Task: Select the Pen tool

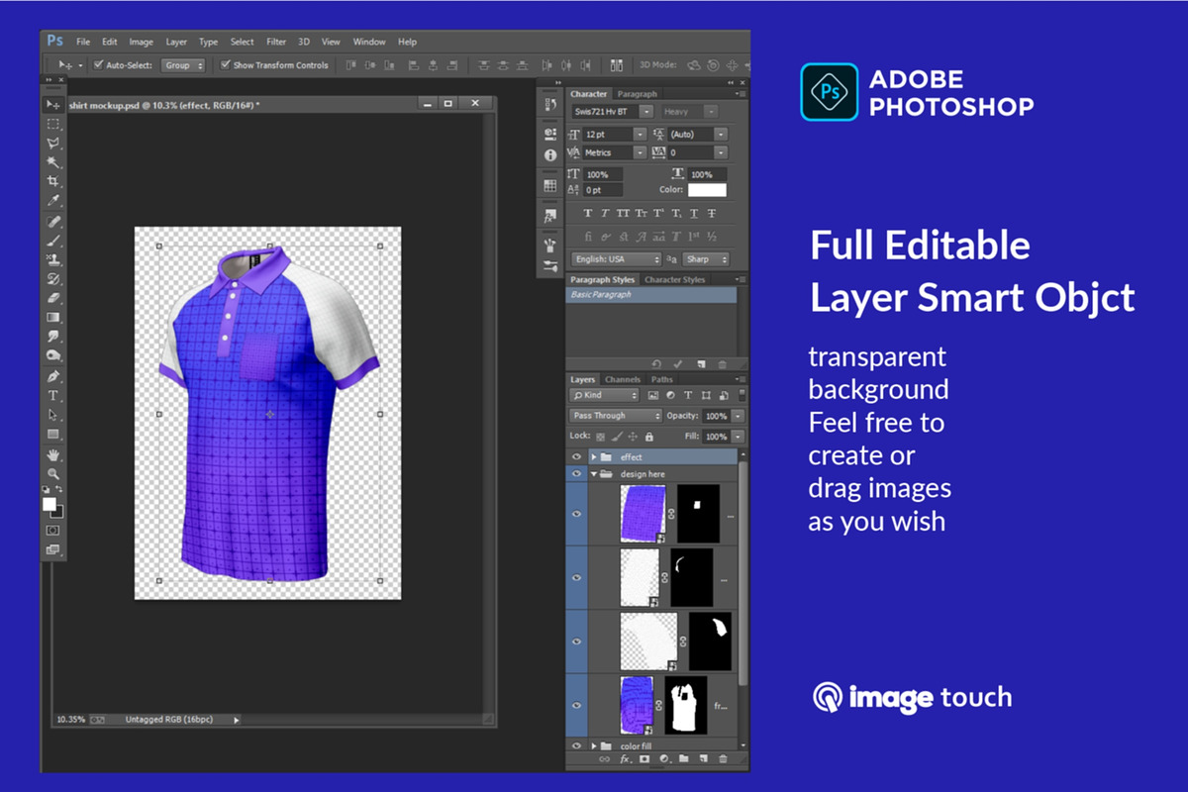Action: (53, 376)
